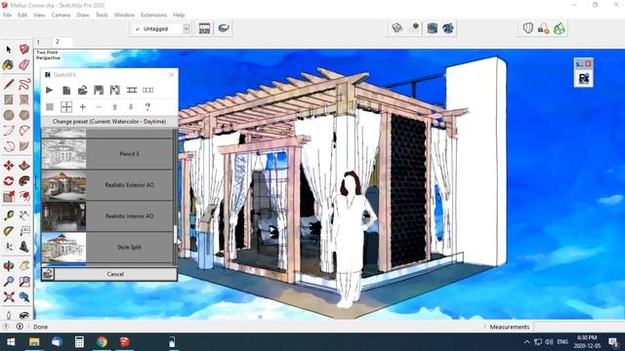Image resolution: width=625 pixels, height=351 pixels.
Task: Click the preset list scrollbar
Action: point(175,234)
